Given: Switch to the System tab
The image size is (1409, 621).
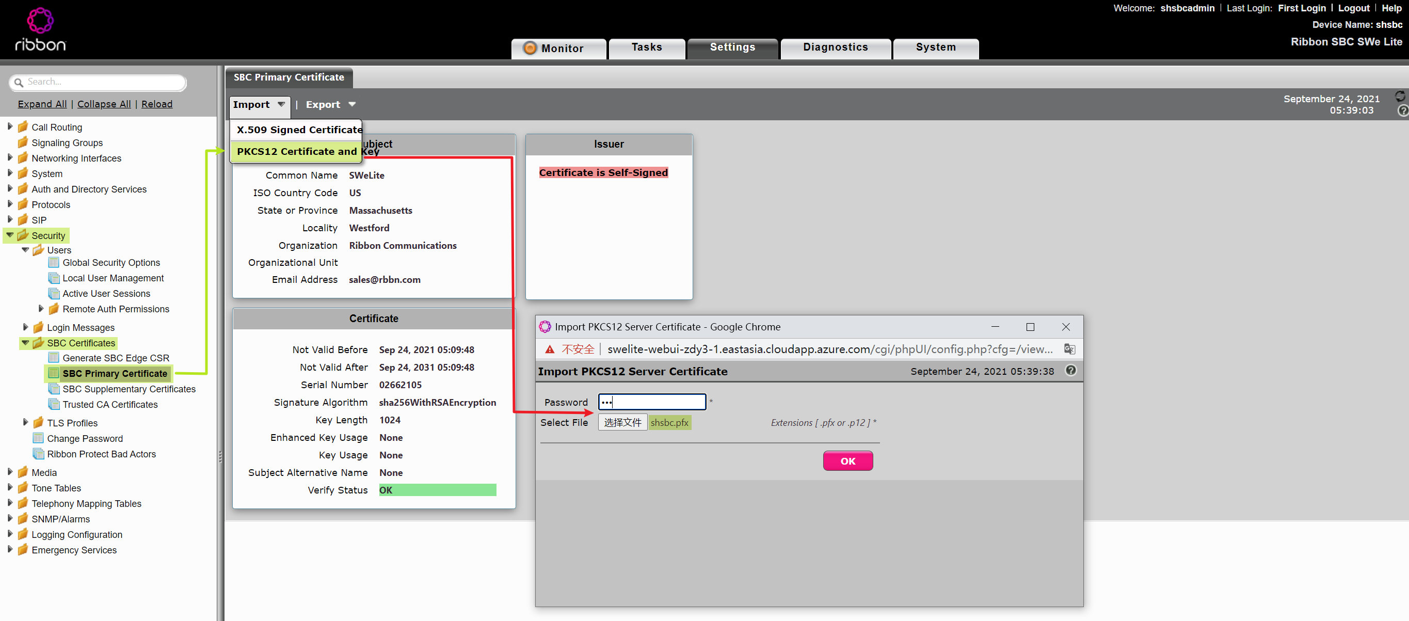Looking at the screenshot, I should click(x=935, y=47).
